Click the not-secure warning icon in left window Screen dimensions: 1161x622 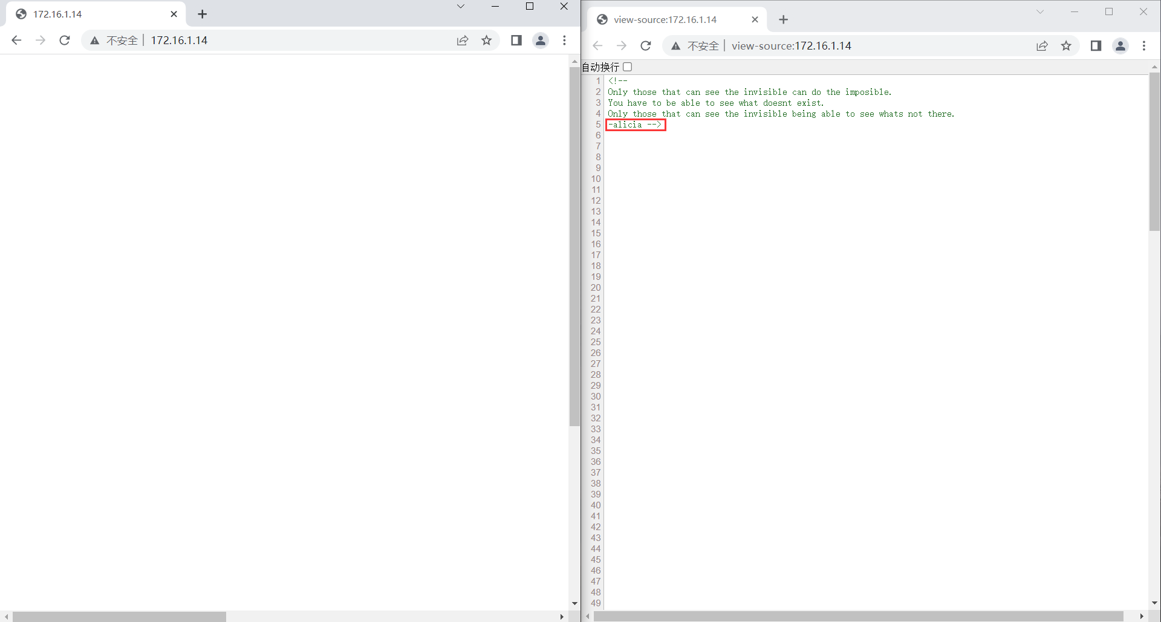tap(94, 40)
